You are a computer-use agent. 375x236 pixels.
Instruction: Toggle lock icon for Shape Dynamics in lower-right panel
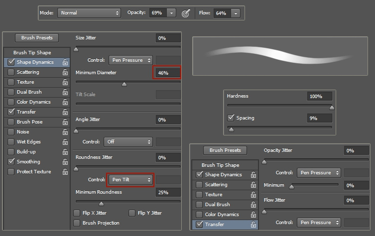[x=253, y=175]
